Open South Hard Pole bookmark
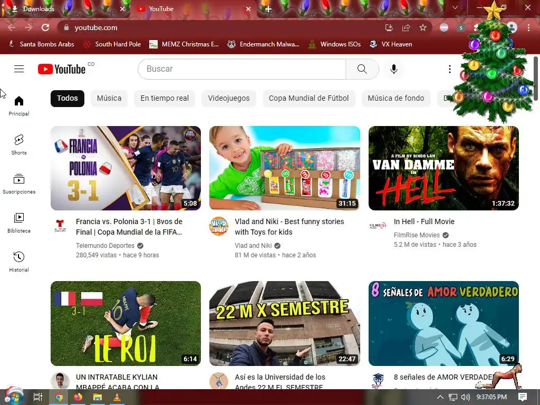 pyautogui.click(x=113, y=44)
